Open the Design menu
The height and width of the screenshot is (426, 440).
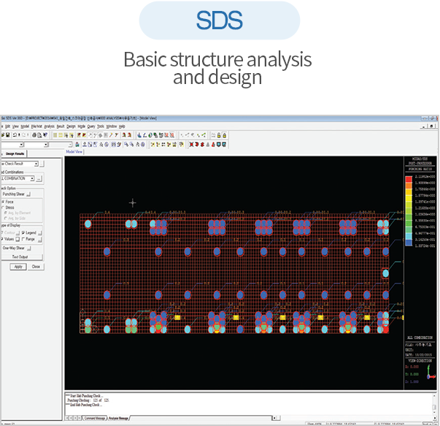coord(71,126)
